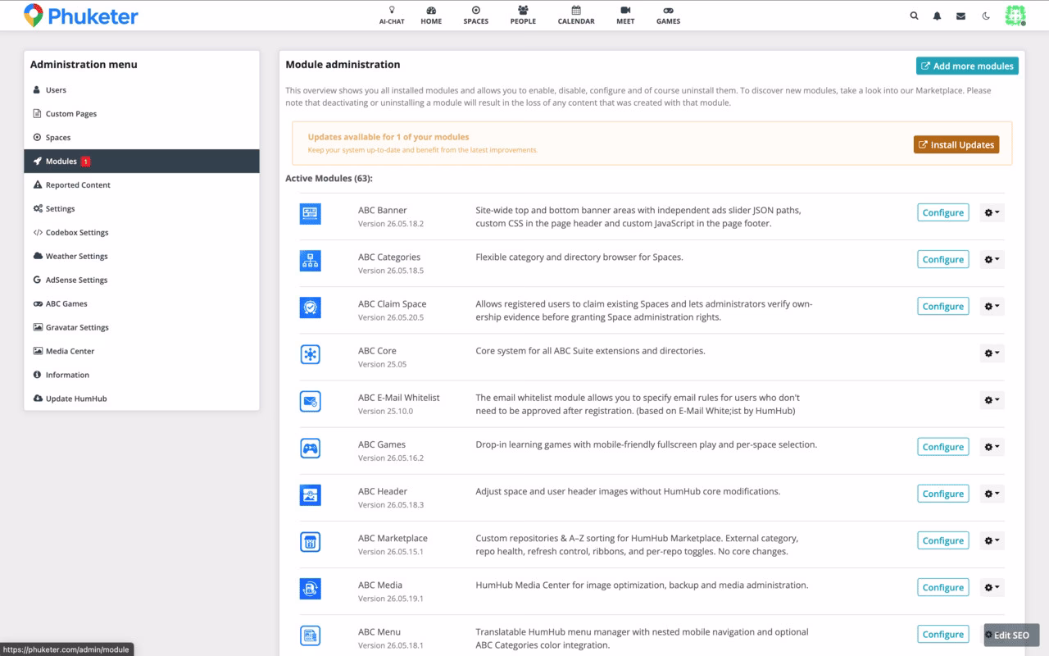Open AI-Chat from top navigation
This screenshot has height=656, width=1049.
392,16
